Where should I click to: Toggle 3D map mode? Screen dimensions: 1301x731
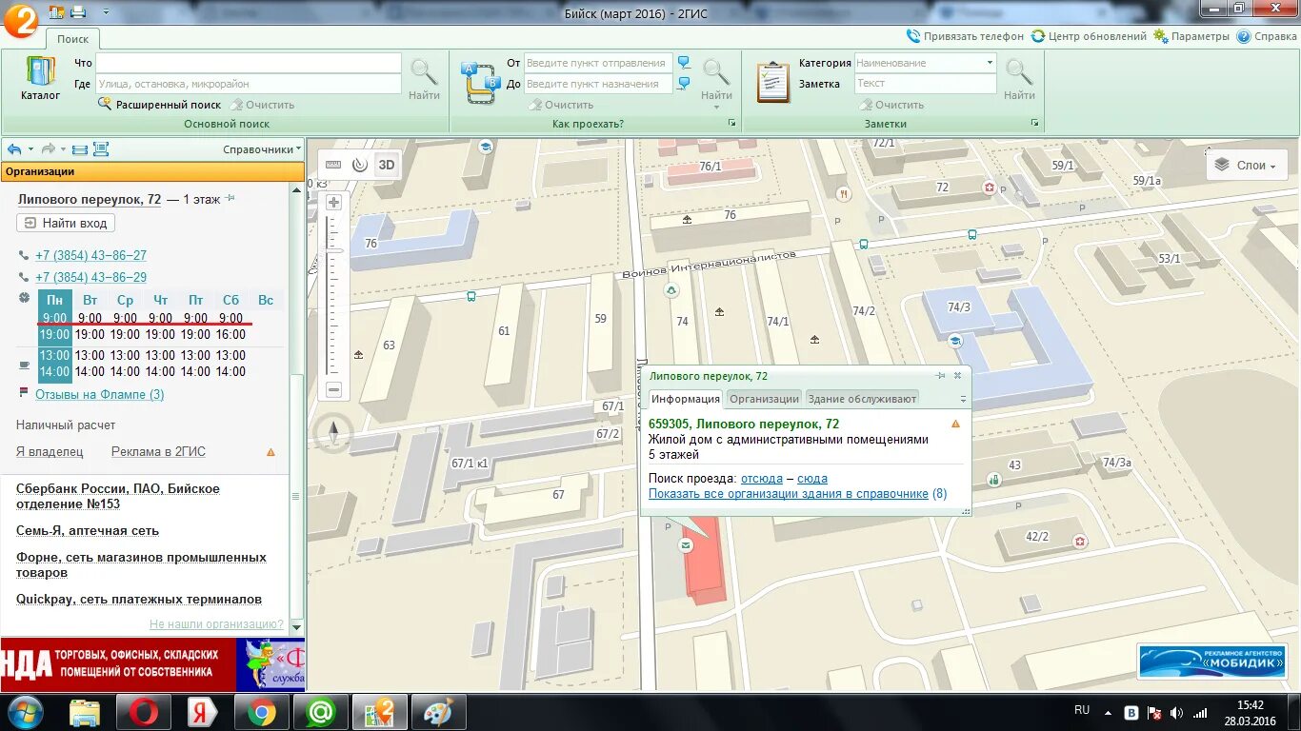pos(386,164)
